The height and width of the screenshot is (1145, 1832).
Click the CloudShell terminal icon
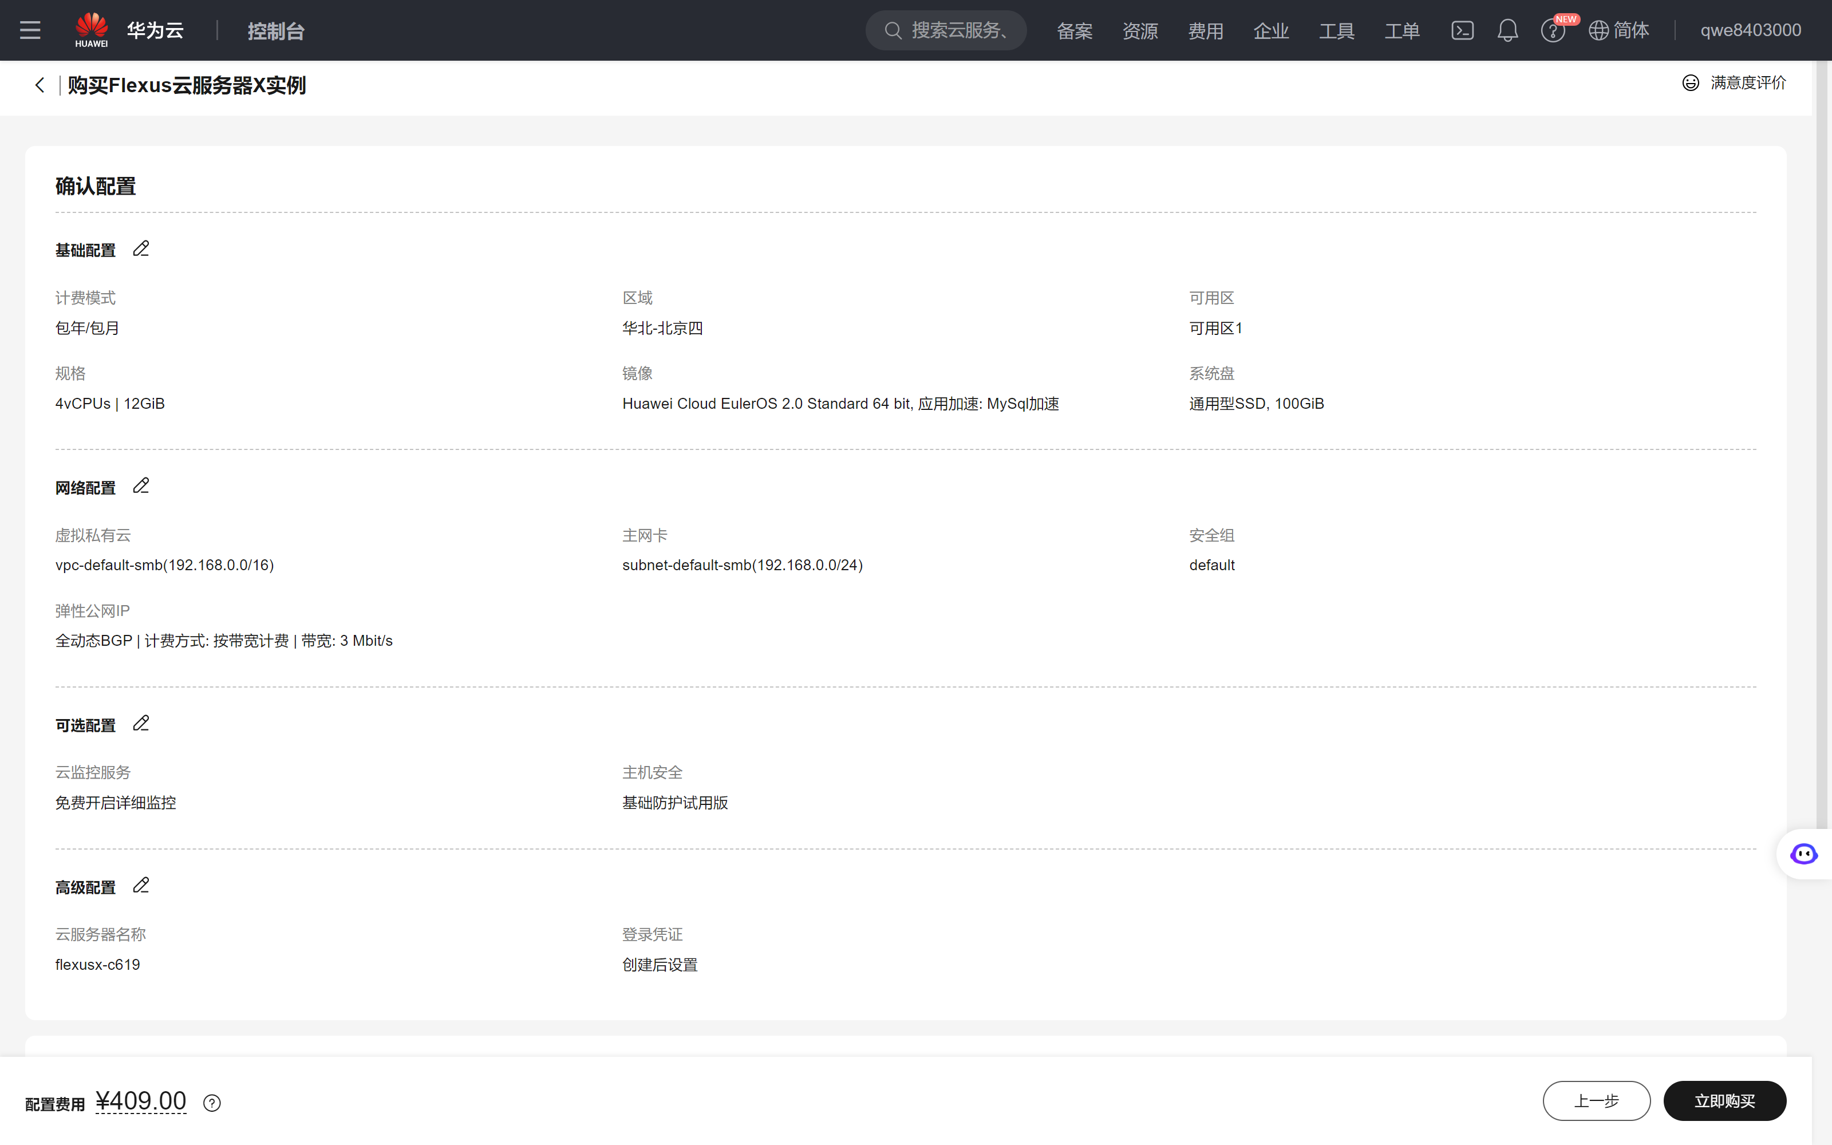click(x=1463, y=30)
